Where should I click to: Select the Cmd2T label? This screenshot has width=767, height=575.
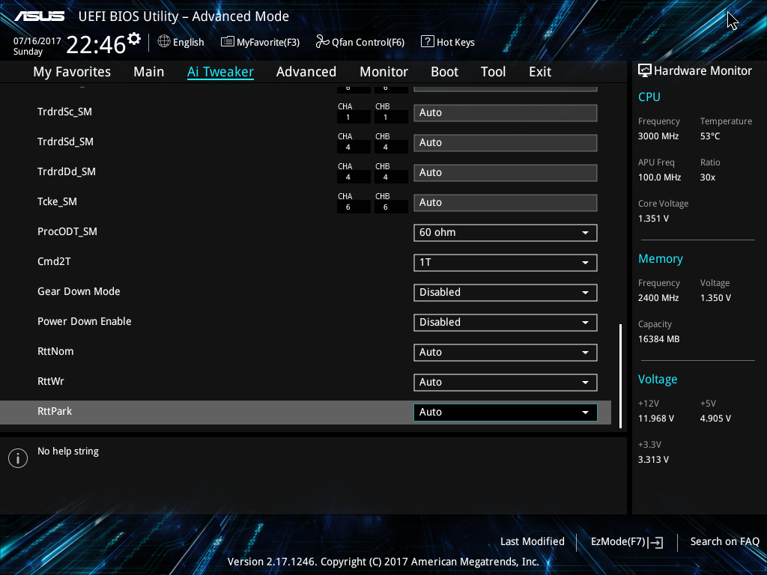(54, 261)
